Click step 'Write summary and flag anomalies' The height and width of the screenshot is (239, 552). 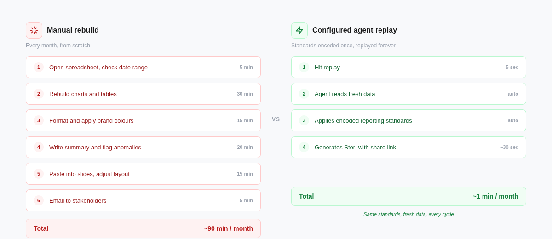point(143,147)
